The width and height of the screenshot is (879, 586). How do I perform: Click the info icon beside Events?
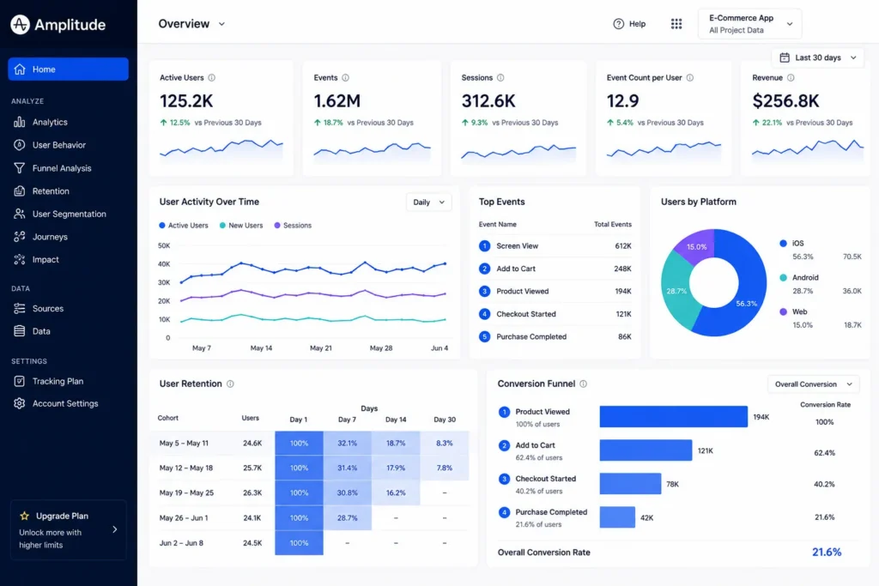345,77
